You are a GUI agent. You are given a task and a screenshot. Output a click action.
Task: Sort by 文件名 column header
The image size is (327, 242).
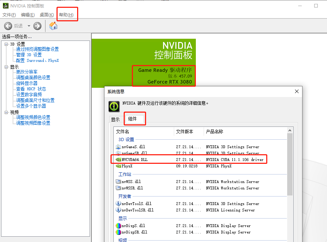pos(144,131)
